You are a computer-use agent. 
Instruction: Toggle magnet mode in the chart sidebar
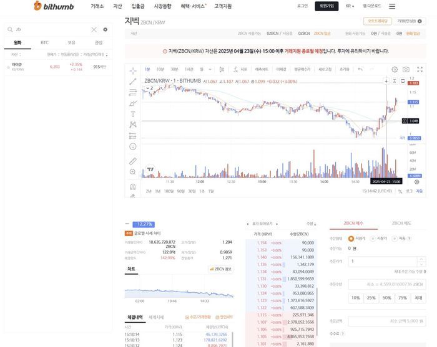[x=133, y=186]
